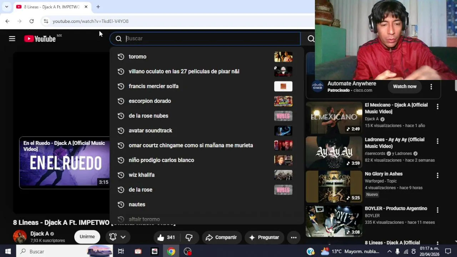The height and width of the screenshot is (257, 457).
Task: Pick 'niño prodigio carlos blanco' suggestion
Action: tap(207, 160)
